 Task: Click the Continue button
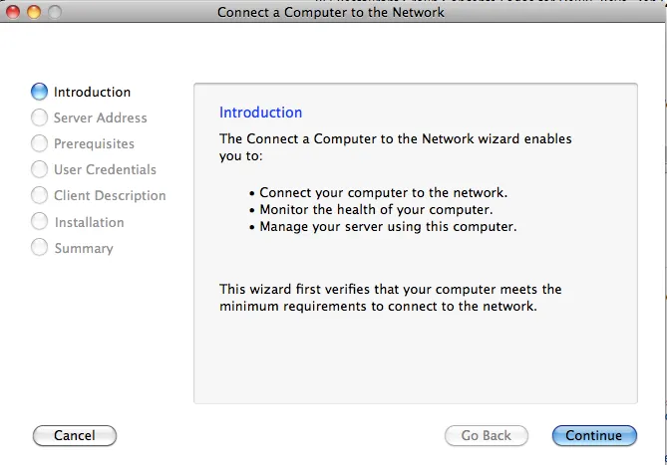pyautogui.click(x=594, y=435)
